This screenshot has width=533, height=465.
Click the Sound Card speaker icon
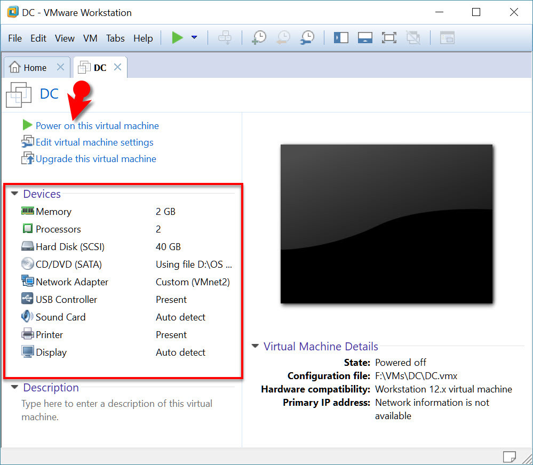point(28,317)
